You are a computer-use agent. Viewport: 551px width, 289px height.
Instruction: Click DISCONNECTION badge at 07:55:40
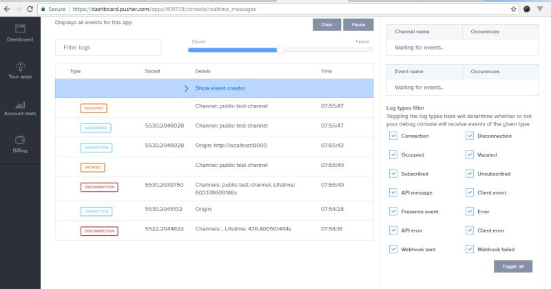pyautogui.click(x=99, y=187)
